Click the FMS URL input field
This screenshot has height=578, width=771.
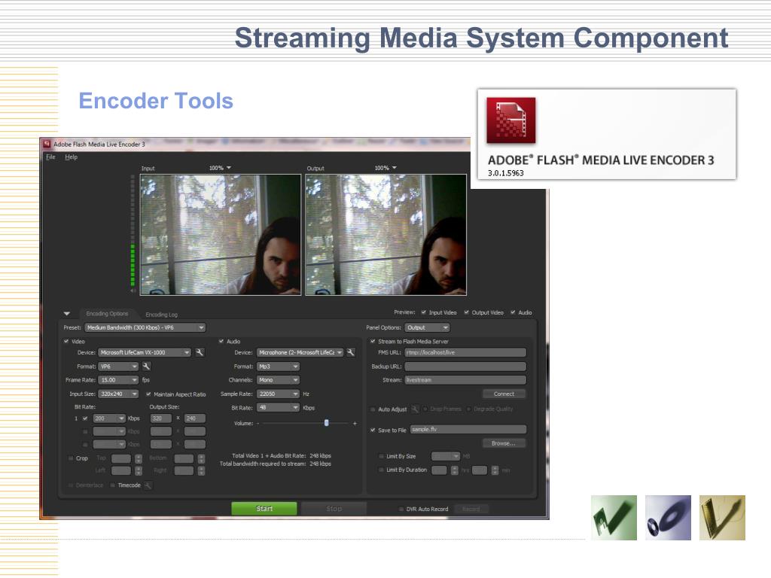(x=465, y=352)
